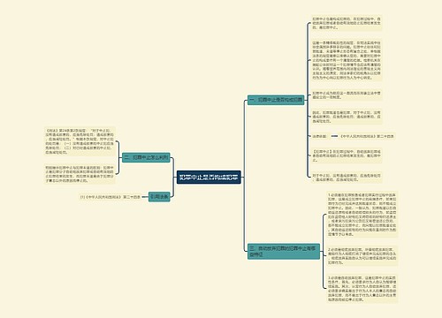The image size is (442, 318).
Task: Select feature note '3.必须是自动放弃犯罪'
Action: [x=362, y=288]
